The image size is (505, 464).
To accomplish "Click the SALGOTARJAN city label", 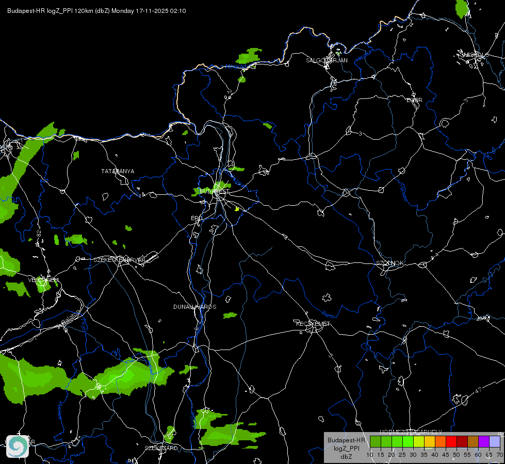I will point(327,60).
